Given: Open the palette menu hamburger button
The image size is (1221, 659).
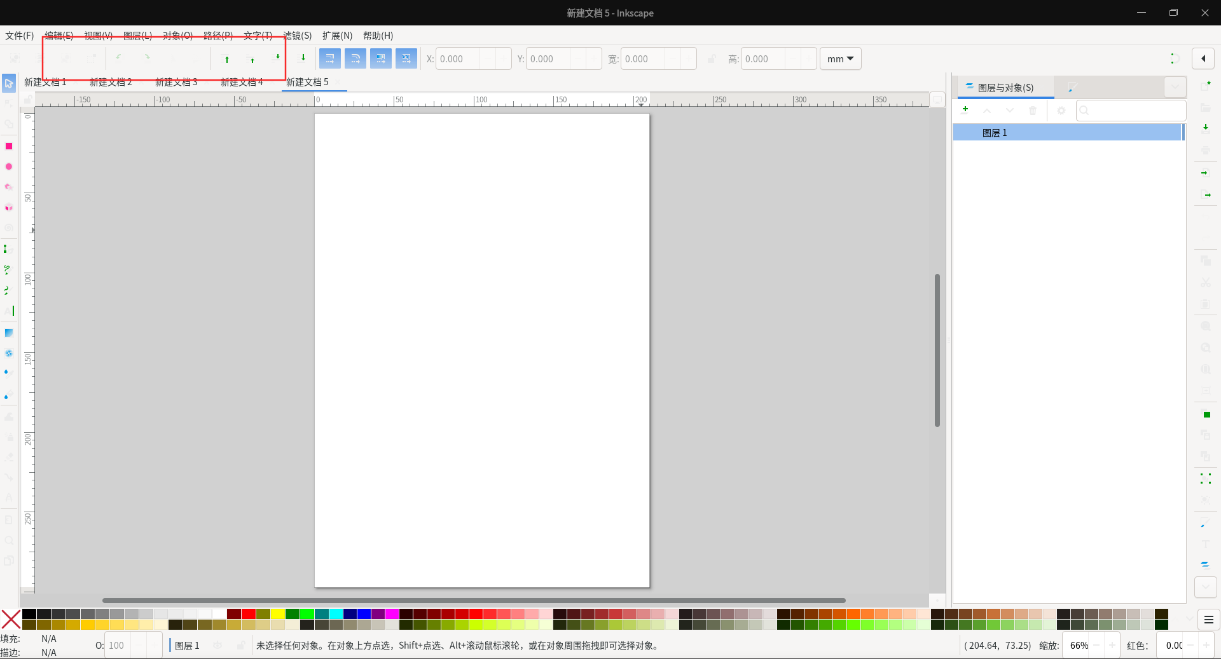Looking at the screenshot, I should (x=1209, y=620).
